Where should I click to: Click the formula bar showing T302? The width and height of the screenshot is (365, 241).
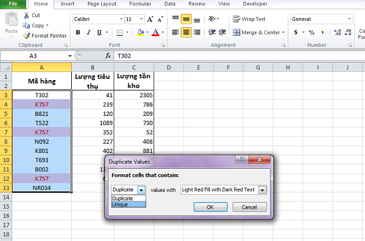(239, 56)
